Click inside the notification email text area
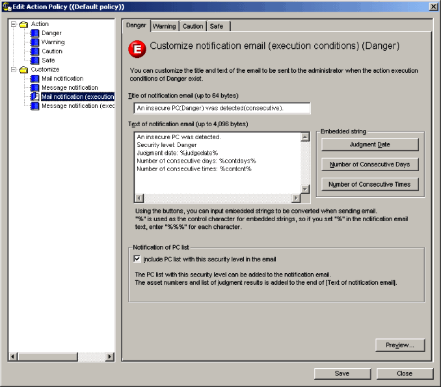This screenshot has height=387, width=441. click(x=217, y=163)
